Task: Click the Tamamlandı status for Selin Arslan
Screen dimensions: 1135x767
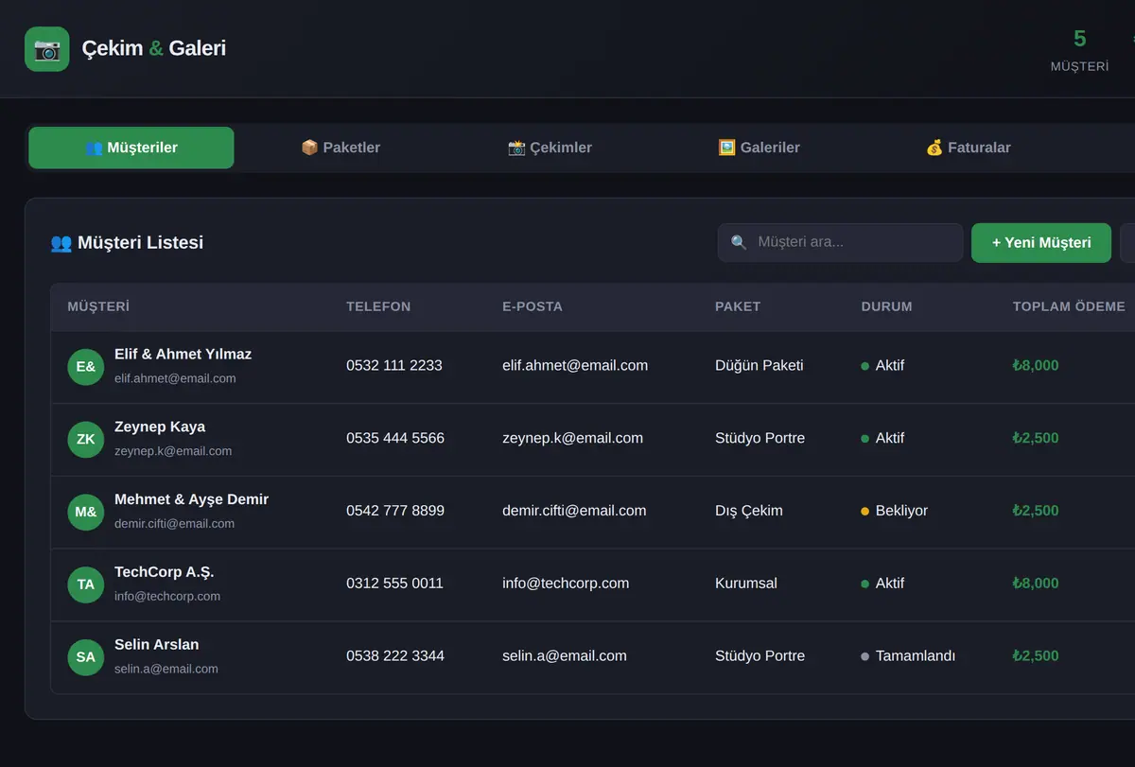Action: click(908, 656)
